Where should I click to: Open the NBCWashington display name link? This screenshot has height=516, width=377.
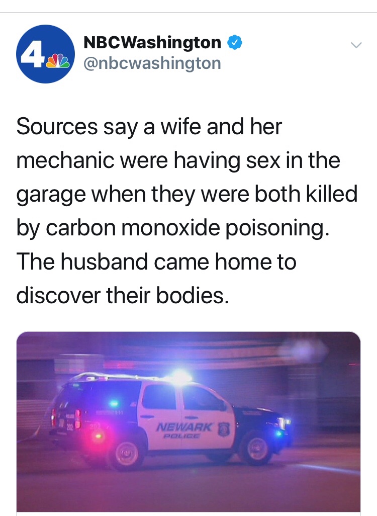pos(152,42)
